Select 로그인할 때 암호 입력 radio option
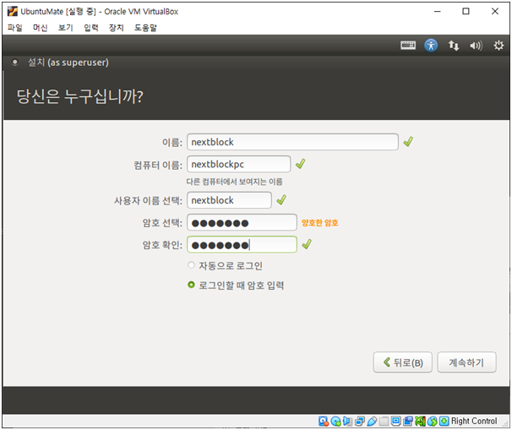Screen dimensions: 512x430 pos(191,285)
